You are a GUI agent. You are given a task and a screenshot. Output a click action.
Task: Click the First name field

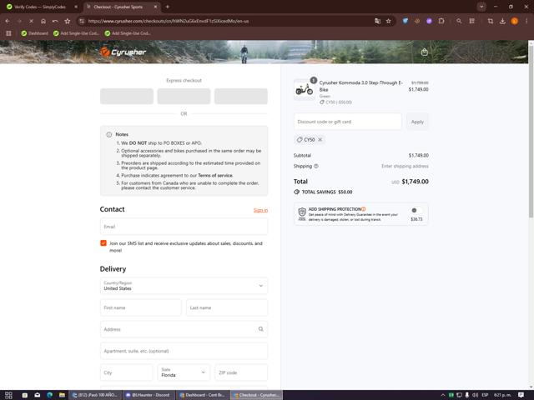pos(141,307)
